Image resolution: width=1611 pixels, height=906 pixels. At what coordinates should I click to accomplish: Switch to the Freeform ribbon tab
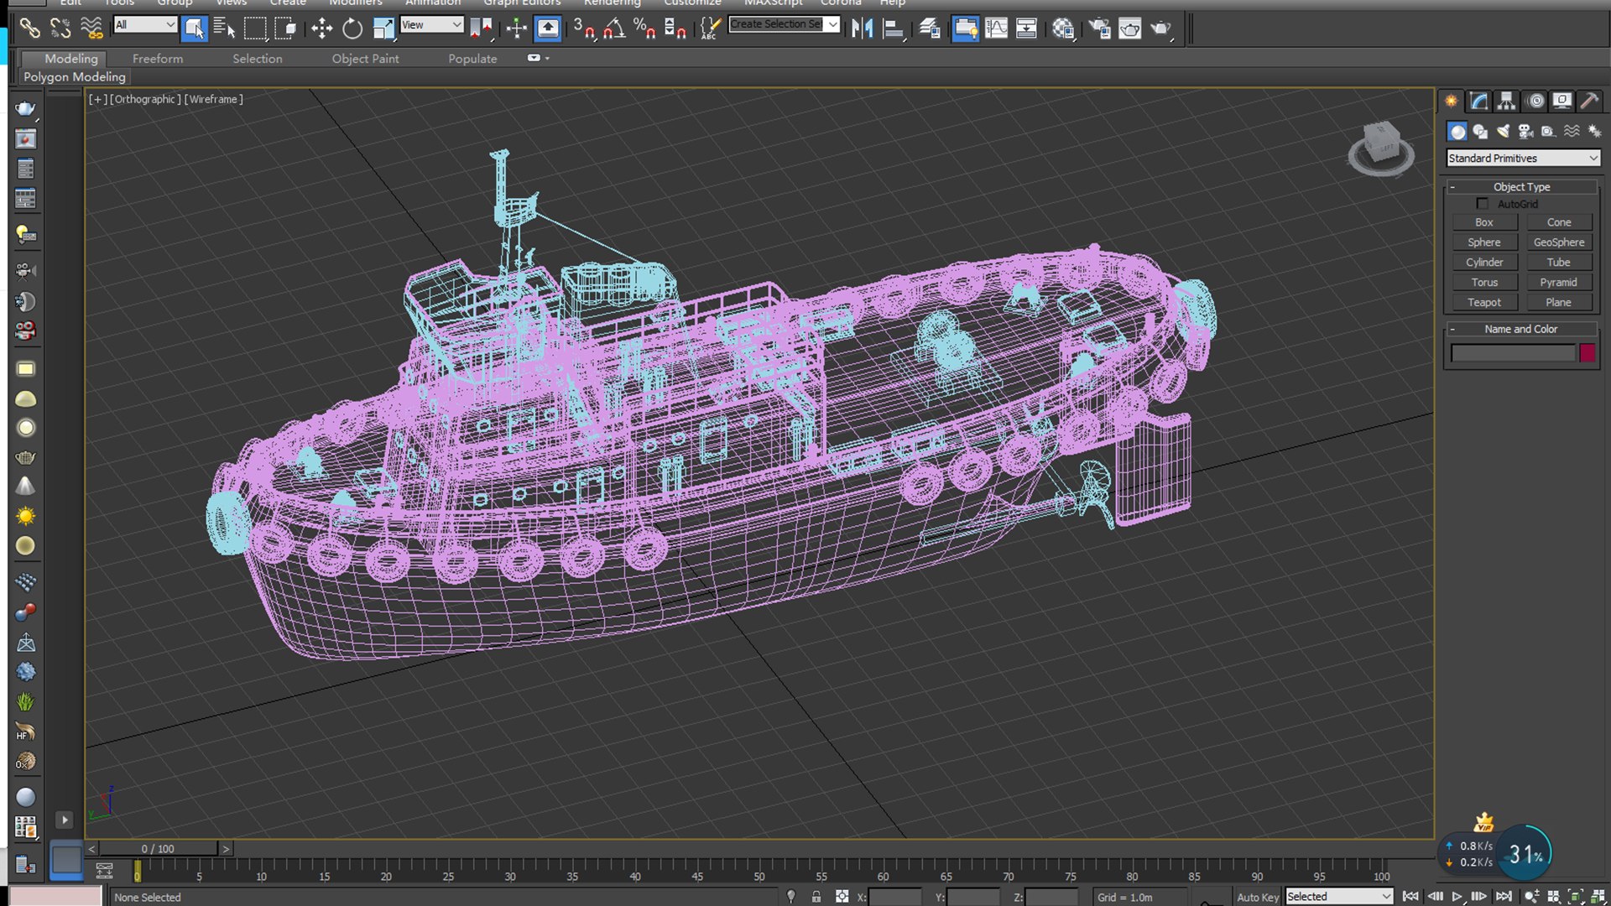click(x=158, y=59)
